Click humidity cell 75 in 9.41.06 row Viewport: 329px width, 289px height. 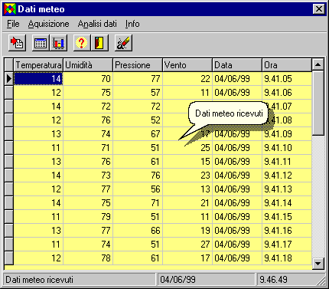88,93
